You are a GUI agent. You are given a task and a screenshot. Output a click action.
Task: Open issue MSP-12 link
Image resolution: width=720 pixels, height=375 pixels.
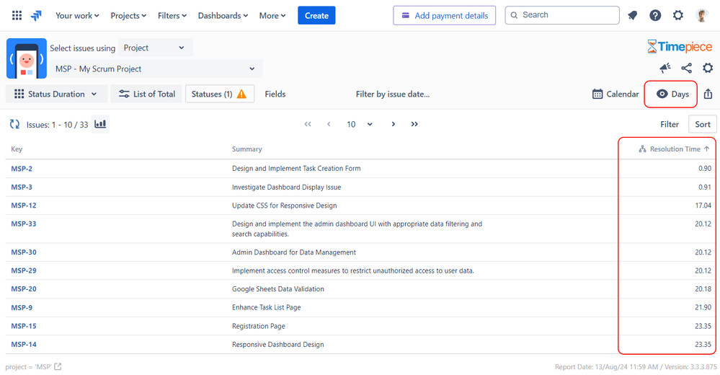click(x=24, y=206)
